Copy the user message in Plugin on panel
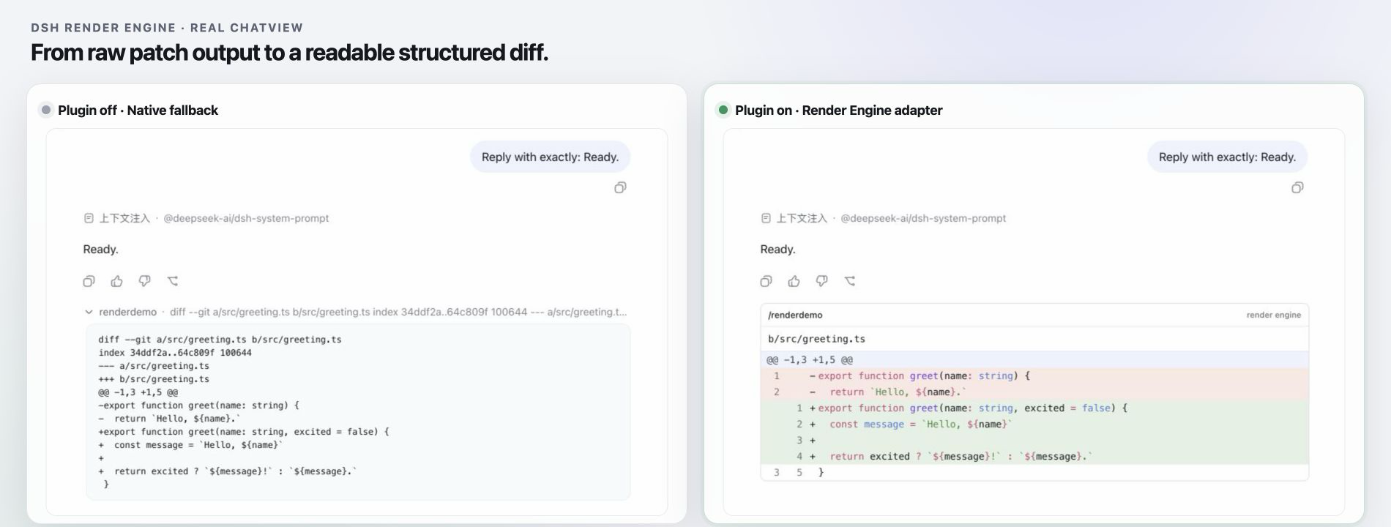This screenshot has height=527, width=1391. (x=1297, y=188)
